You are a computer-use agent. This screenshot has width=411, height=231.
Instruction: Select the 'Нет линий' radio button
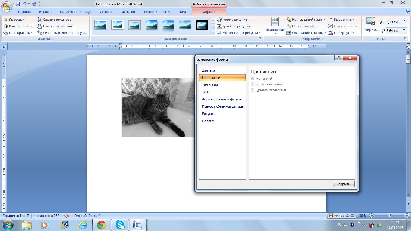coord(252,79)
